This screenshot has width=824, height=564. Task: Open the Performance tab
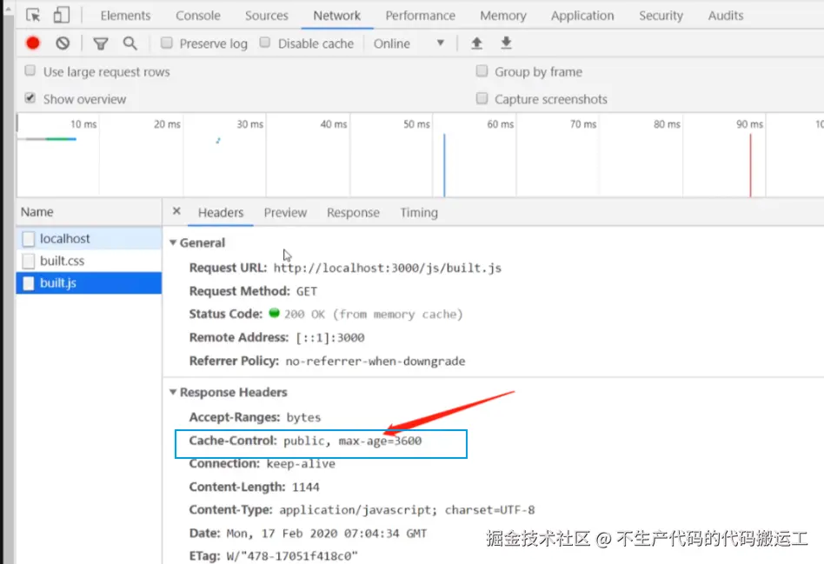tap(421, 16)
